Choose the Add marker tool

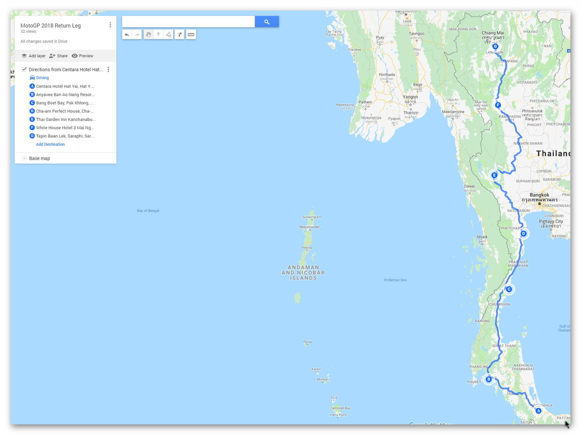pyautogui.click(x=158, y=35)
